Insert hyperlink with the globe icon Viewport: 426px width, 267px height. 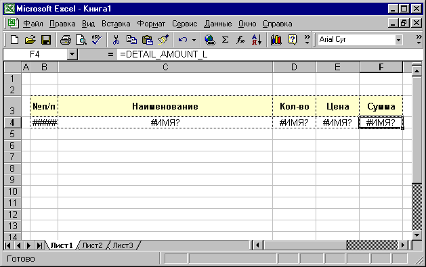click(x=210, y=40)
